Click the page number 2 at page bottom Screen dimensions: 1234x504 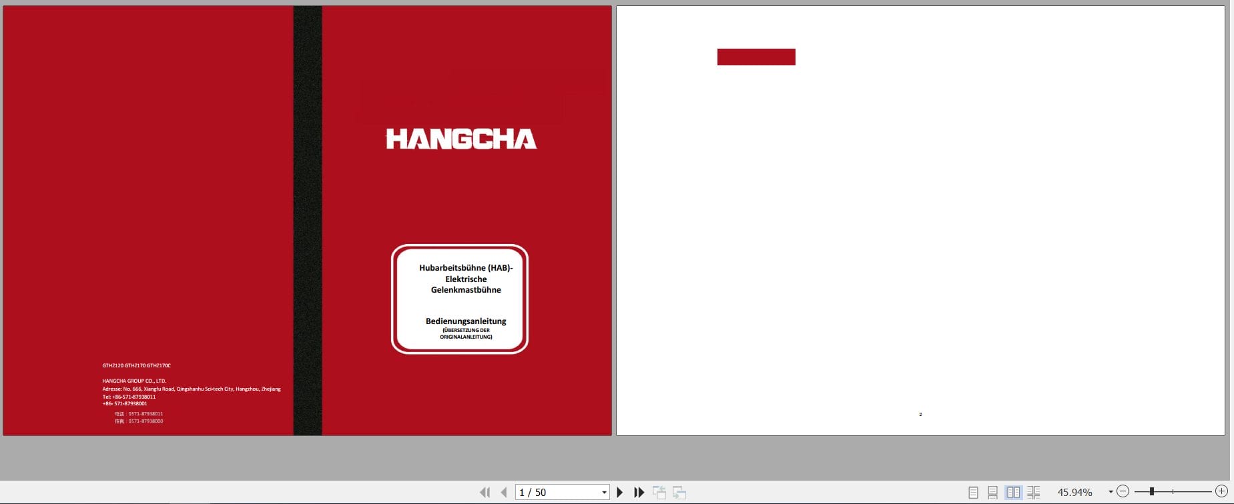[920, 415]
